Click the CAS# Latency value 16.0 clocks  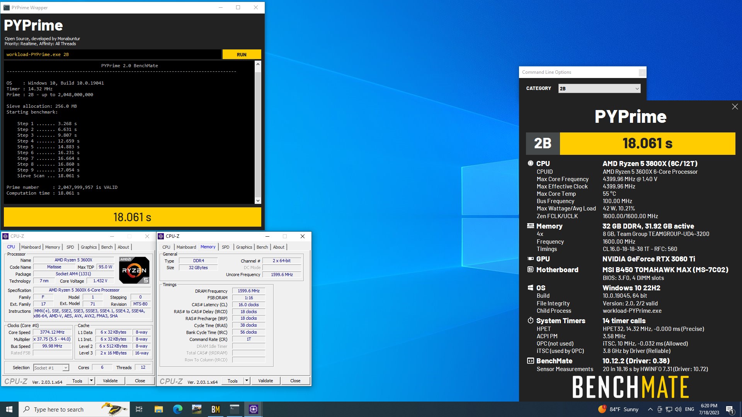(248, 305)
